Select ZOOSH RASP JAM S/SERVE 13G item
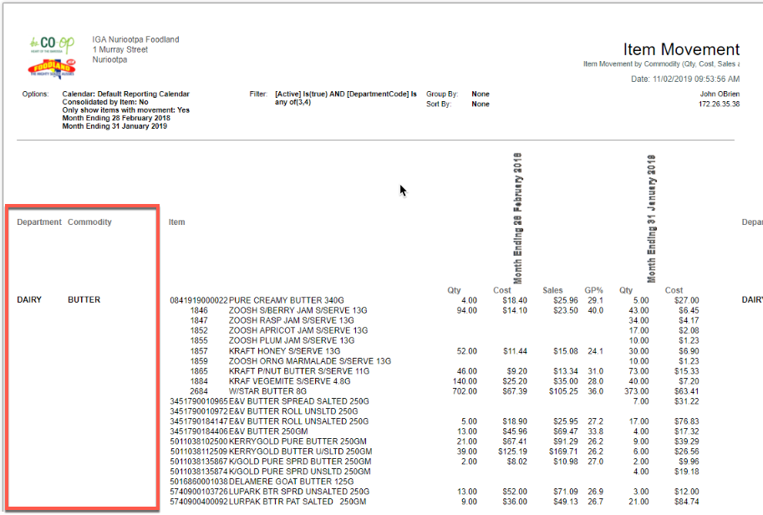Screen dimensions: 763x515 (x=292, y=320)
